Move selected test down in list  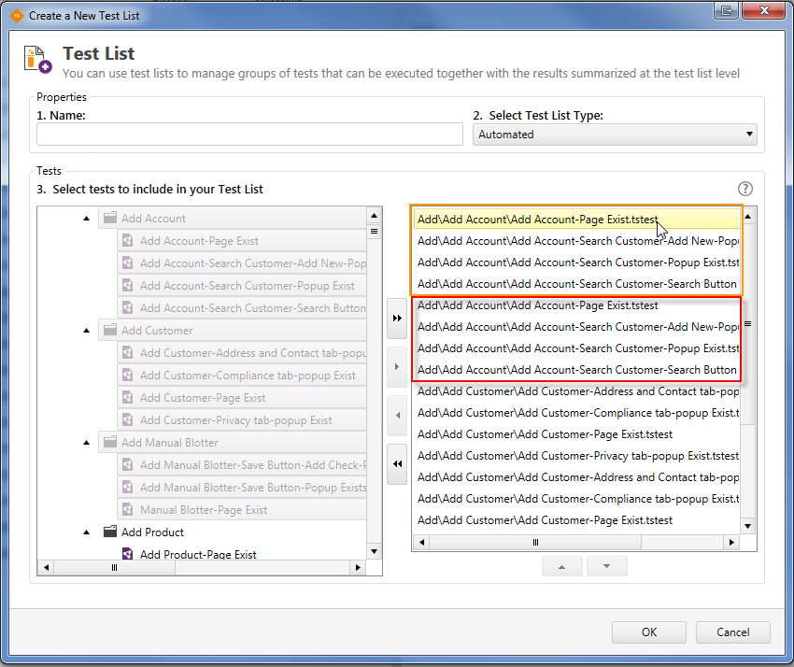coord(606,566)
